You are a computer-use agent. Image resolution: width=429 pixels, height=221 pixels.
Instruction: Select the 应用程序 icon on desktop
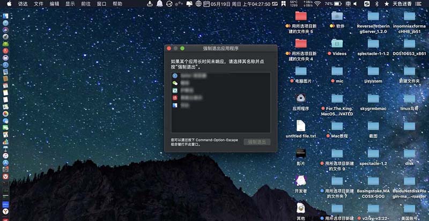[301, 98]
